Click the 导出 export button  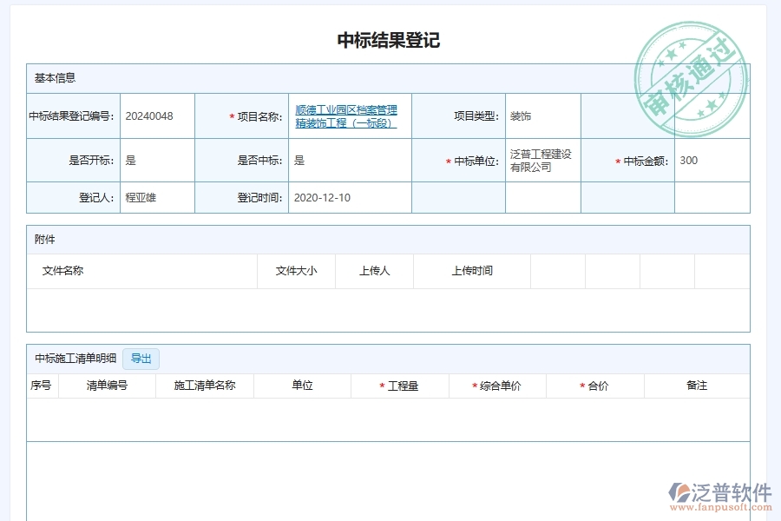coord(141,359)
